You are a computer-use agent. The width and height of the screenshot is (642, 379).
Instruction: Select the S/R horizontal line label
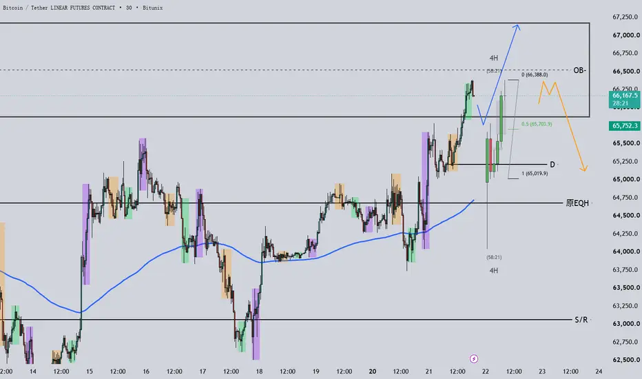pos(581,320)
